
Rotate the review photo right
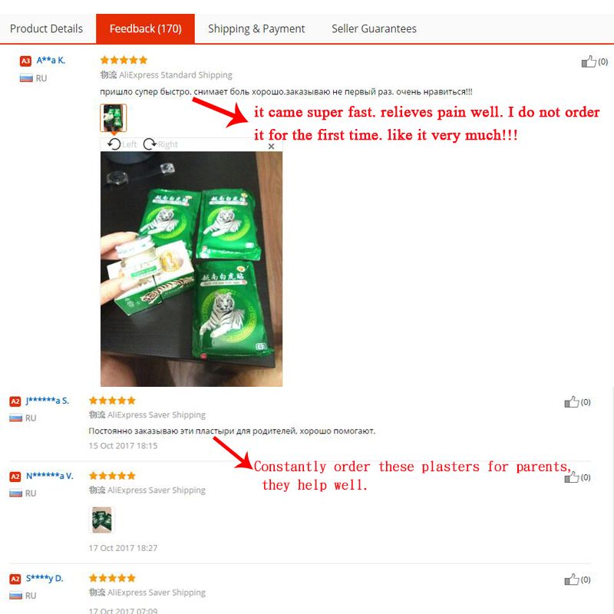[x=160, y=144]
